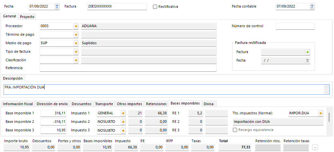
Task: Select the Divisa tab
Action: point(208,104)
